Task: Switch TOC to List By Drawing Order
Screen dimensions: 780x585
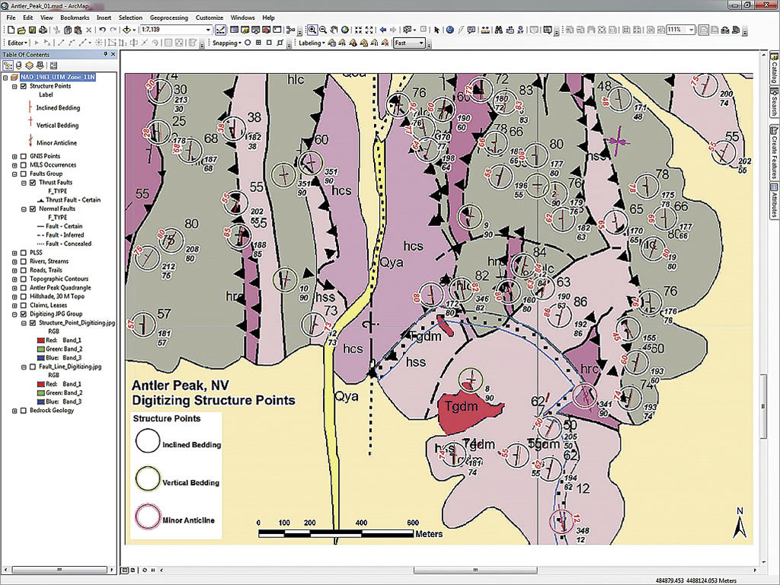Action: 8,66
